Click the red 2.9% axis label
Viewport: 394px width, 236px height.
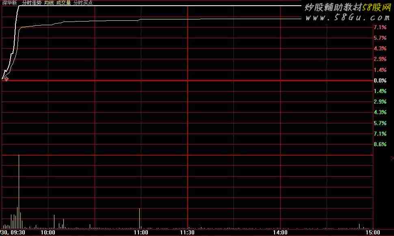(380, 59)
